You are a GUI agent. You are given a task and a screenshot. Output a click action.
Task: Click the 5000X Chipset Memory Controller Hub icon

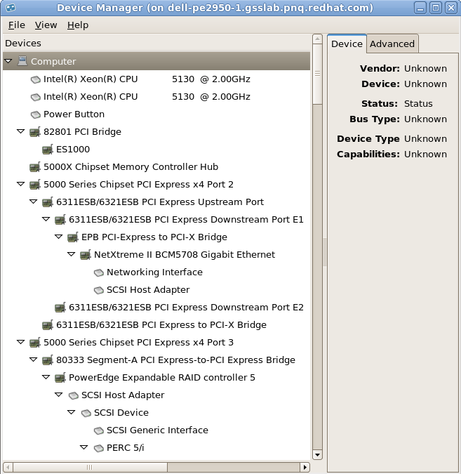[x=35, y=167]
